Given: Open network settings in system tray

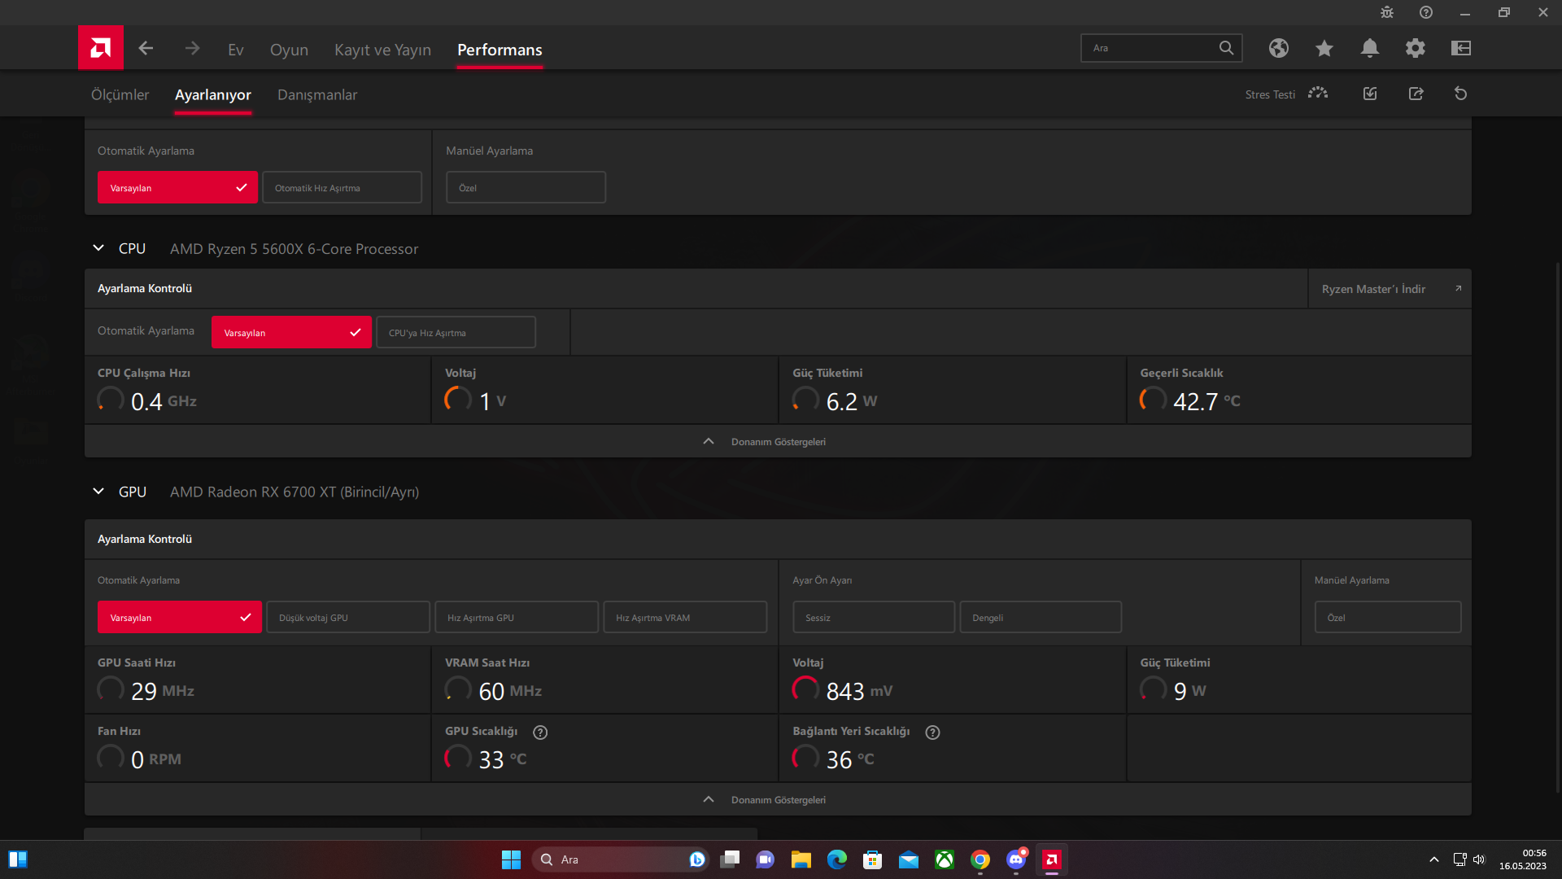Looking at the screenshot, I should point(1459,859).
